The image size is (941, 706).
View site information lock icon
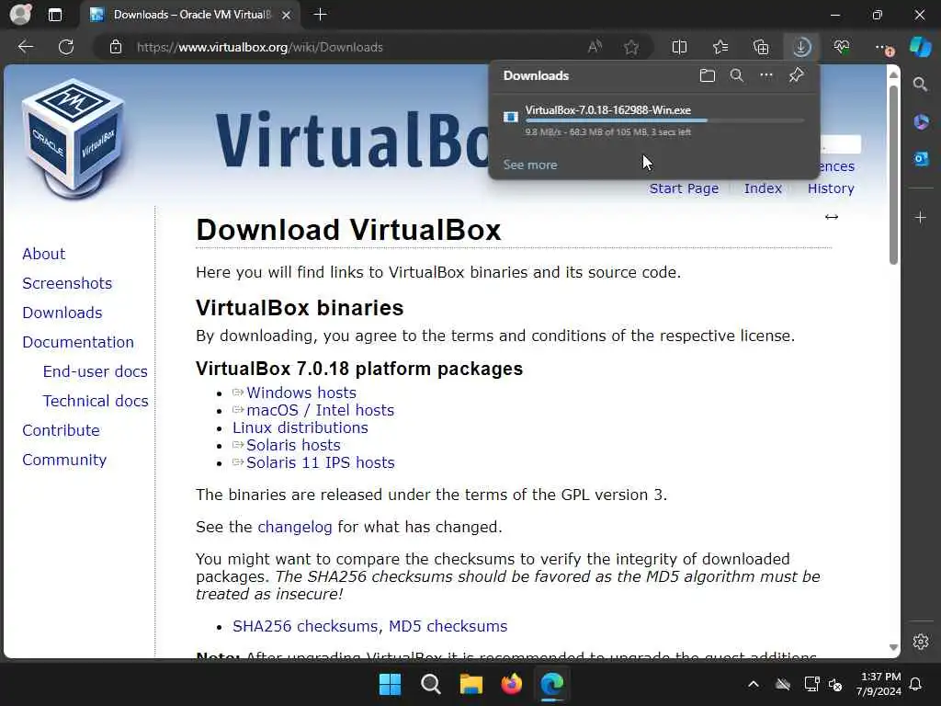pos(116,47)
